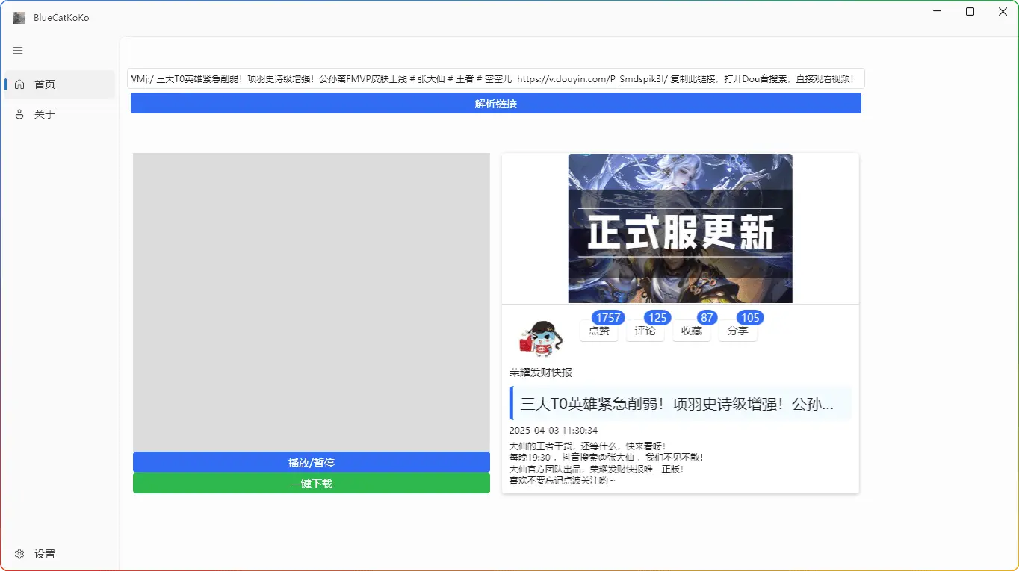Screen dimensions: 1019x571
Task: Click the Douyin share link input field
Action: coord(496,79)
